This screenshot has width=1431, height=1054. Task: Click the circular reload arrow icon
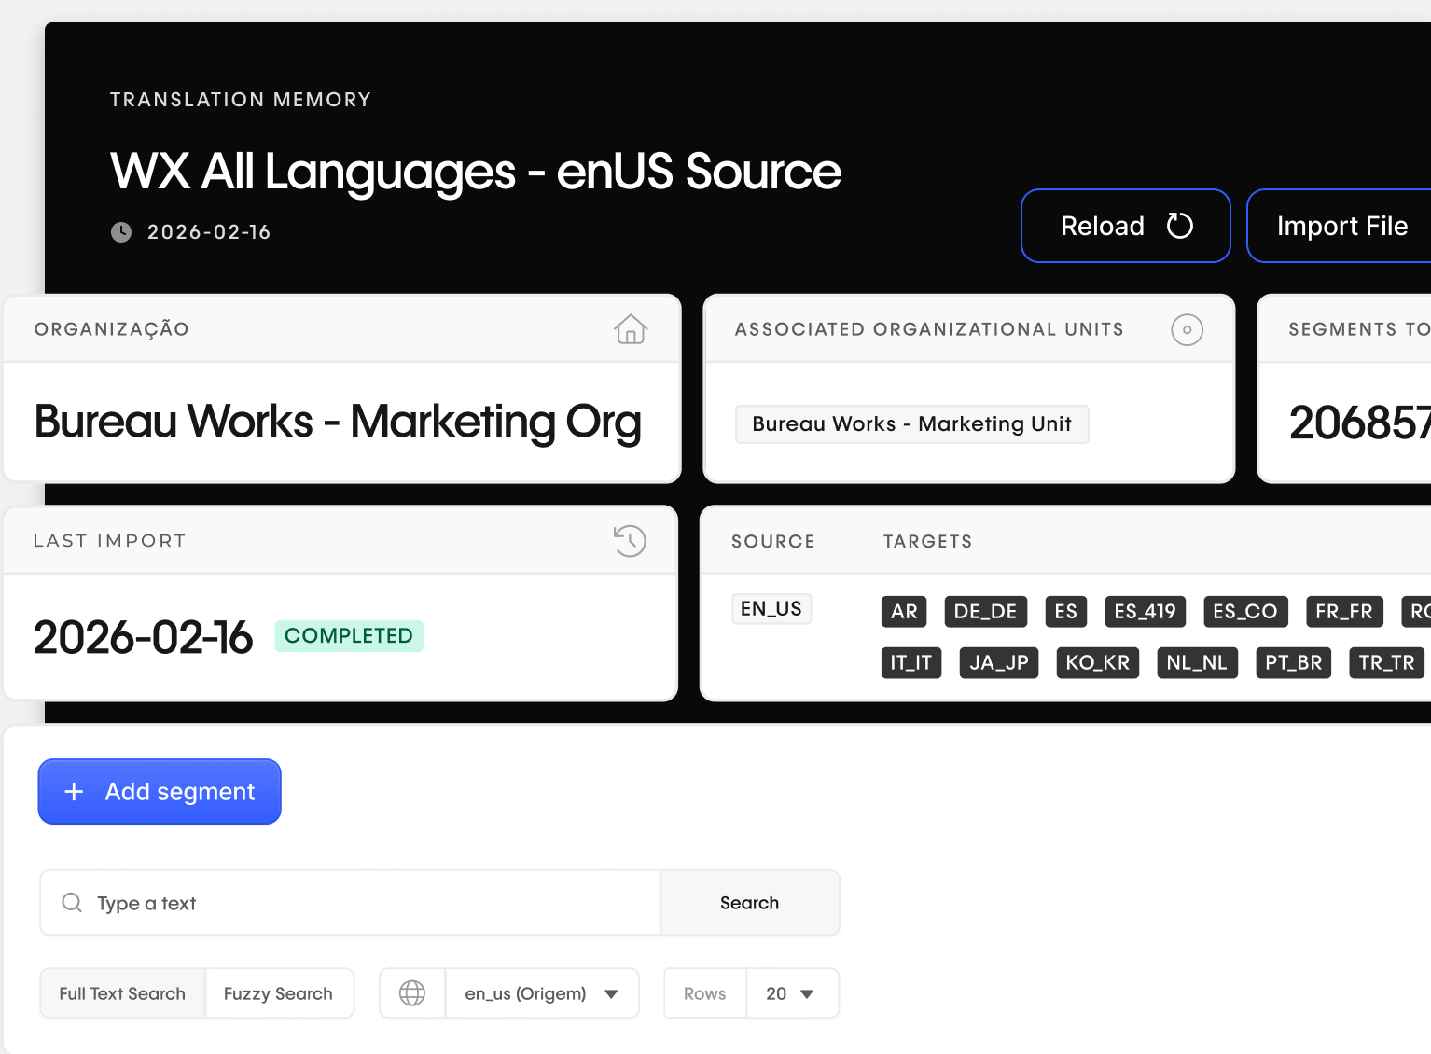coord(1180,226)
